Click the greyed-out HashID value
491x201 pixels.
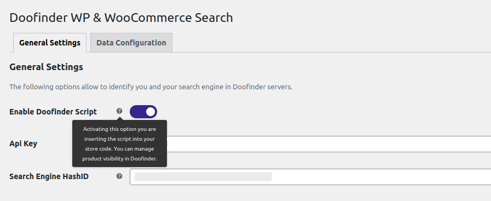click(x=203, y=176)
